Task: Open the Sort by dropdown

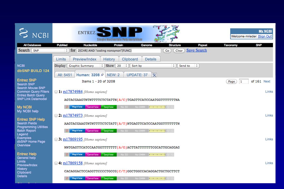Action: click(153, 66)
